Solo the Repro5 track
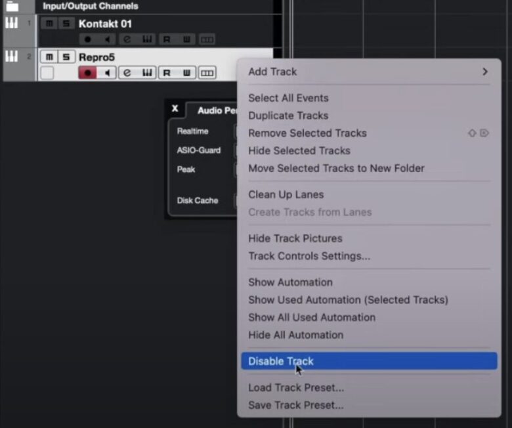Image resolution: width=512 pixels, height=428 pixels. click(66, 57)
